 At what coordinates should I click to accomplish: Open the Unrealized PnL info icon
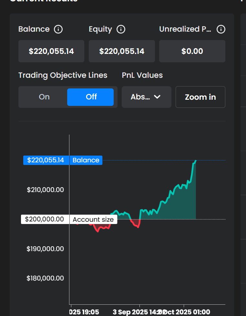click(x=221, y=29)
